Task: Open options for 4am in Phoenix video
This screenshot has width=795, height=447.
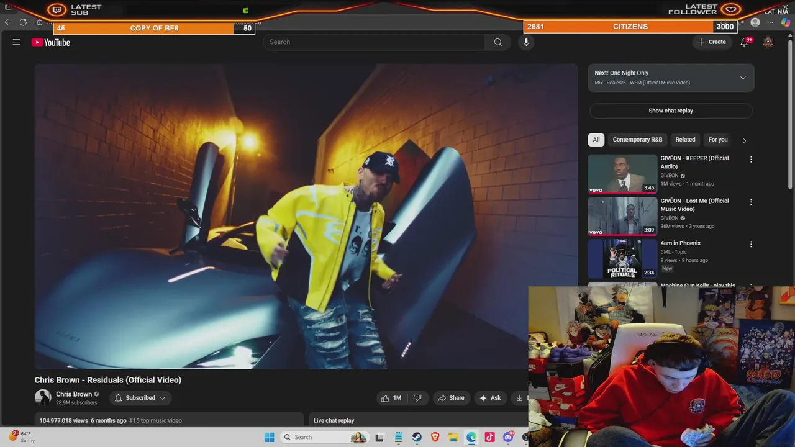Action: [751, 245]
